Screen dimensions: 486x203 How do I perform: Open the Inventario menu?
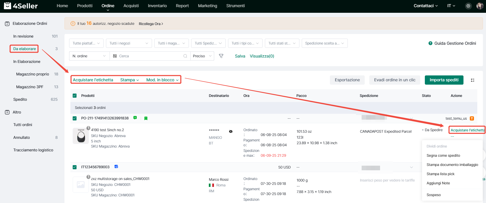click(157, 6)
